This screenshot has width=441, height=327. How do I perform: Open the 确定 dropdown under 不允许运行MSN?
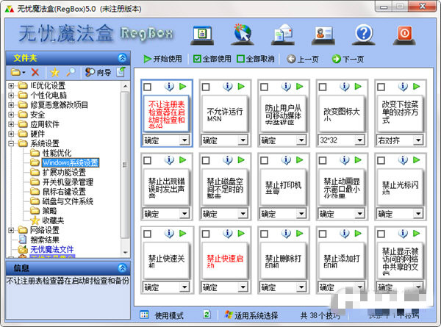click(x=243, y=140)
